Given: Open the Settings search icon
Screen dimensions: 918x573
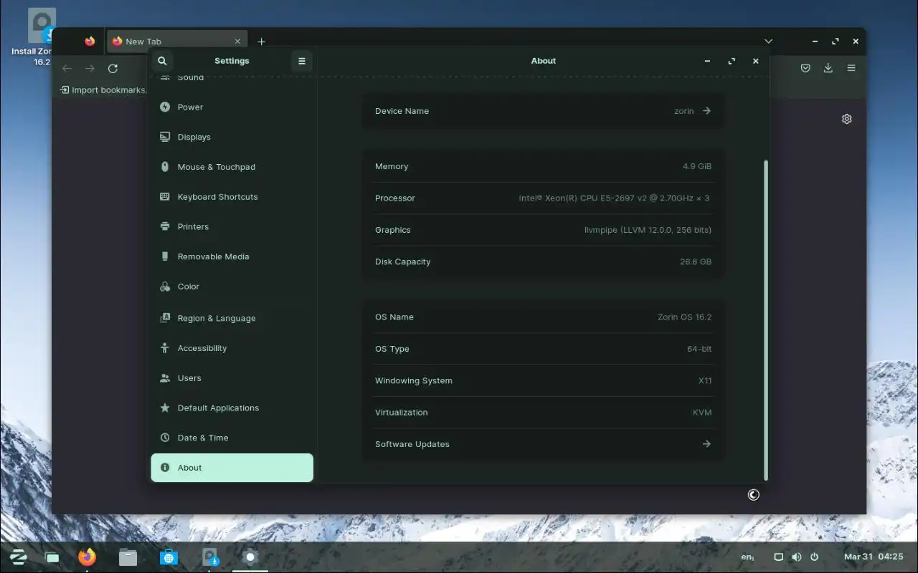Looking at the screenshot, I should tap(162, 61).
